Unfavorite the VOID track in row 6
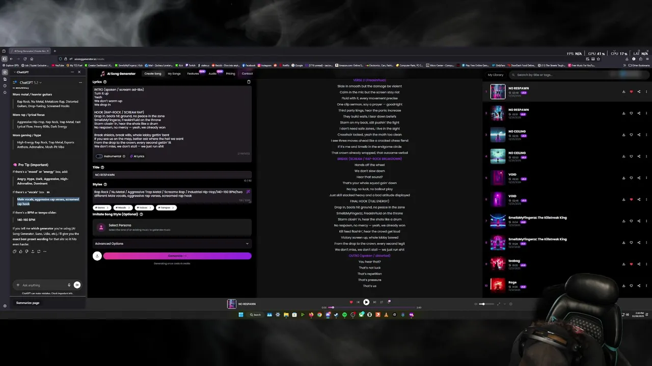The height and width of the screenshot is (366, 652). tap(631, 199)
